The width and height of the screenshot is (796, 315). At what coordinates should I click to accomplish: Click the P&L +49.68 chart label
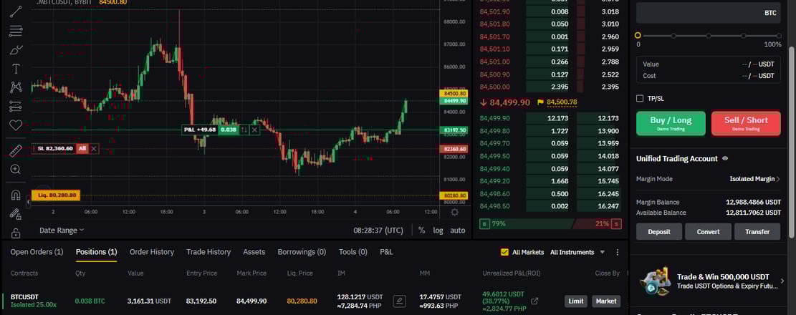(x=200, y=130)
